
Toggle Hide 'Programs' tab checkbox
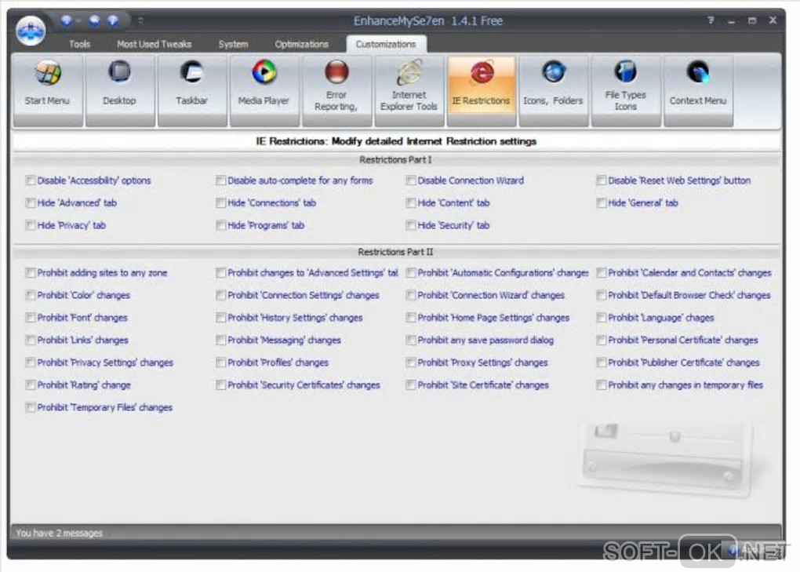click(x=220, y=225)
